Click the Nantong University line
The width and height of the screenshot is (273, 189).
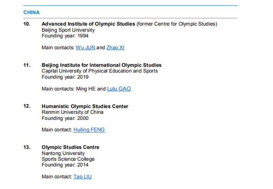(x=63, y=154)
